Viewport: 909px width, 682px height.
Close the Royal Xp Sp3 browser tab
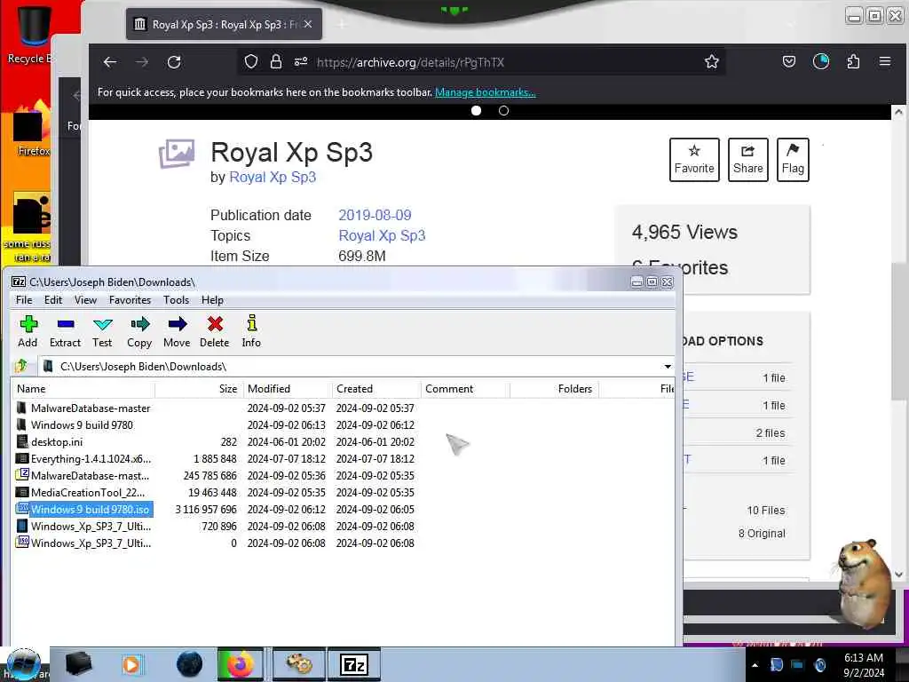click(308, 24)
